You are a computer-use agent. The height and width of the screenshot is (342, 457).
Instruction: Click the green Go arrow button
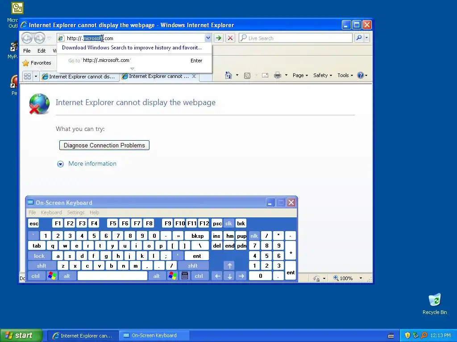point(219,38)
